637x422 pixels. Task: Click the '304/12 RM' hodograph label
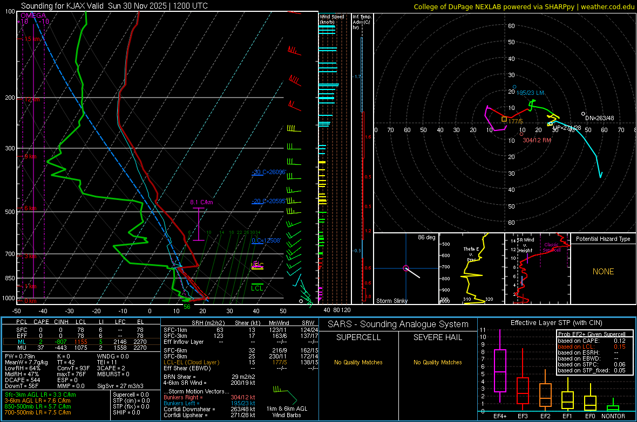537,140
